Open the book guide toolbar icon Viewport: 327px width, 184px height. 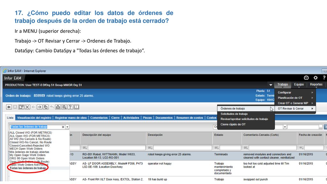[x=76, y=107]
